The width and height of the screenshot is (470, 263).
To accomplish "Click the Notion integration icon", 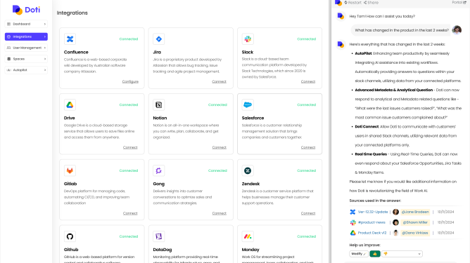I will 159,105.
